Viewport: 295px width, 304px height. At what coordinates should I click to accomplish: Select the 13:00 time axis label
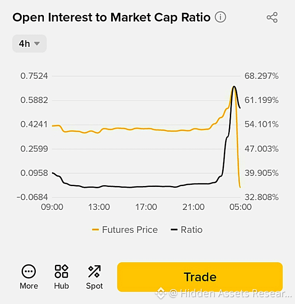pyautogui.click(x=99, y=207)
